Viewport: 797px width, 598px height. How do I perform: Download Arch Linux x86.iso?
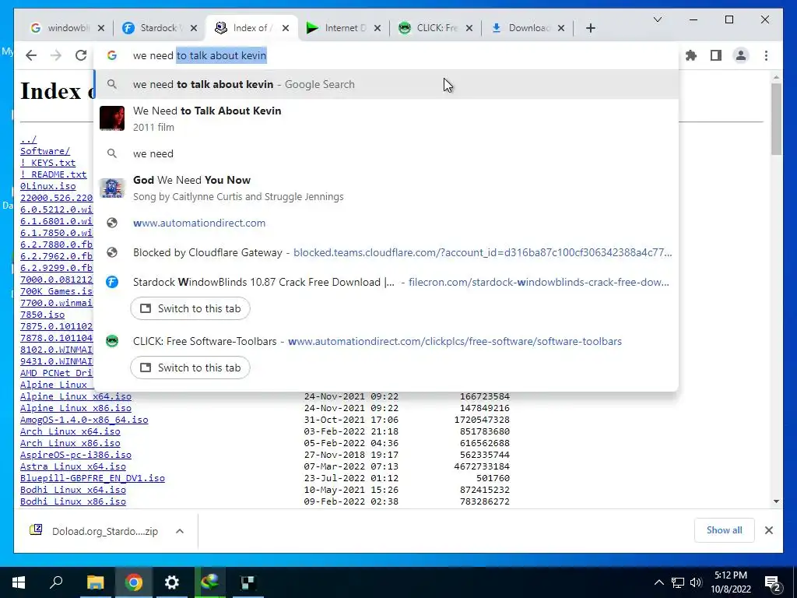[x=70, y=443]
